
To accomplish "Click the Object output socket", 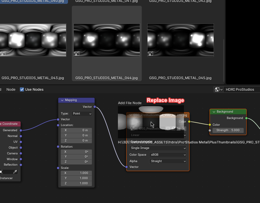I will click(x=21, y=148).
